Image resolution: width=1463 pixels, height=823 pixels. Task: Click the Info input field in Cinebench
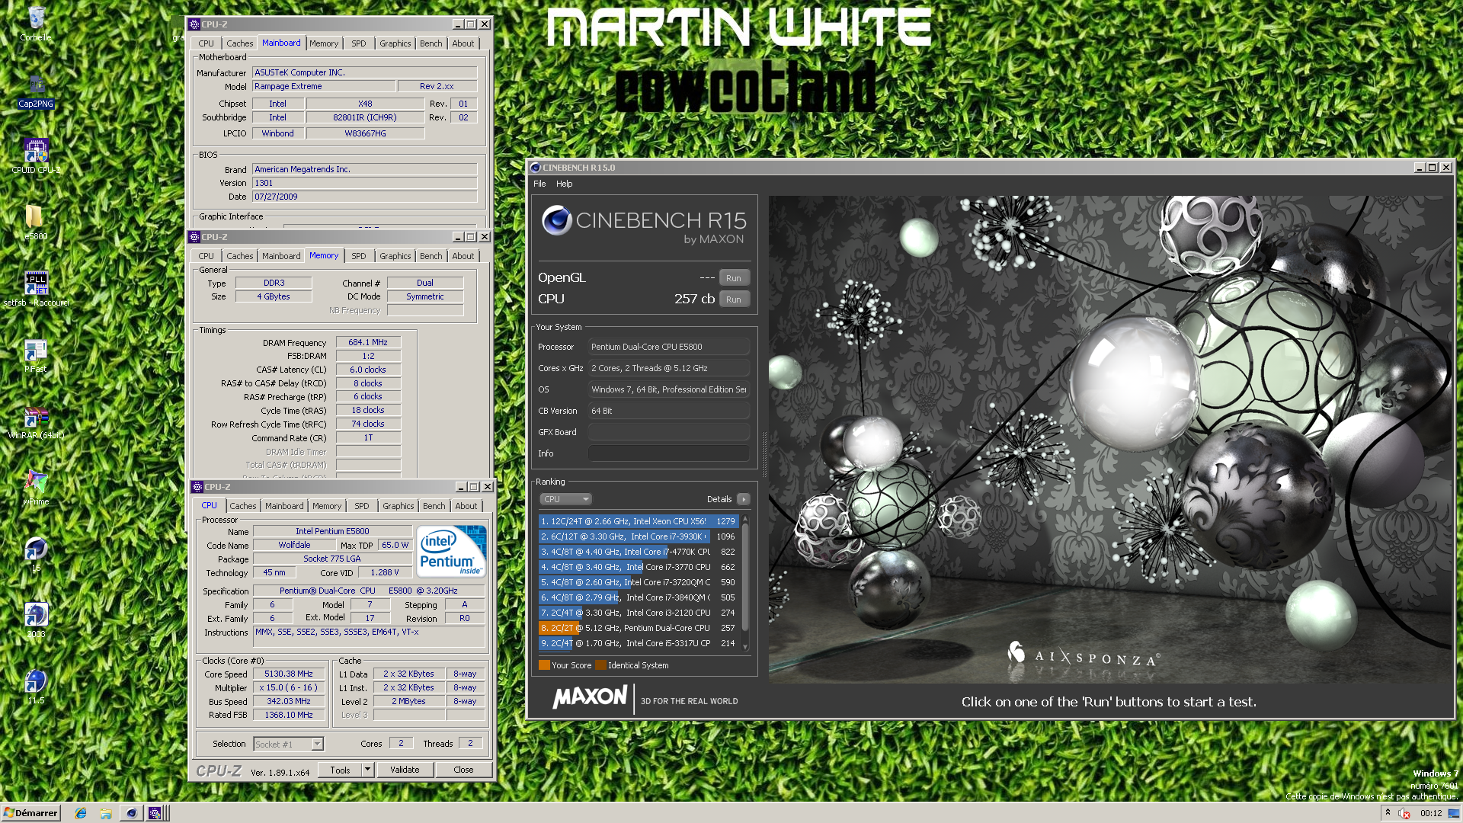(x=668, y=453)
